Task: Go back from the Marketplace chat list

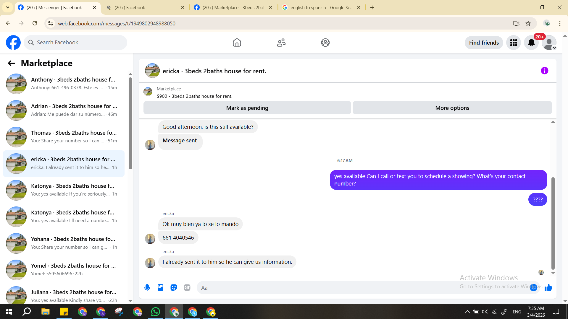Action: coord(12,63)
